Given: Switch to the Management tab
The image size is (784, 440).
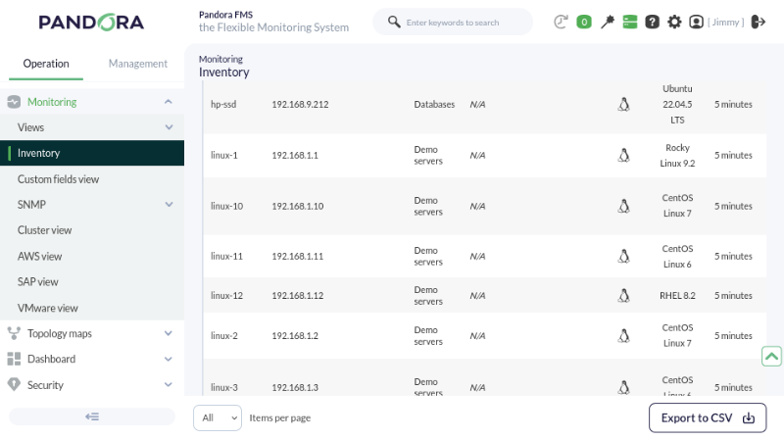Looking at the screenshot, I should (138, 64).
